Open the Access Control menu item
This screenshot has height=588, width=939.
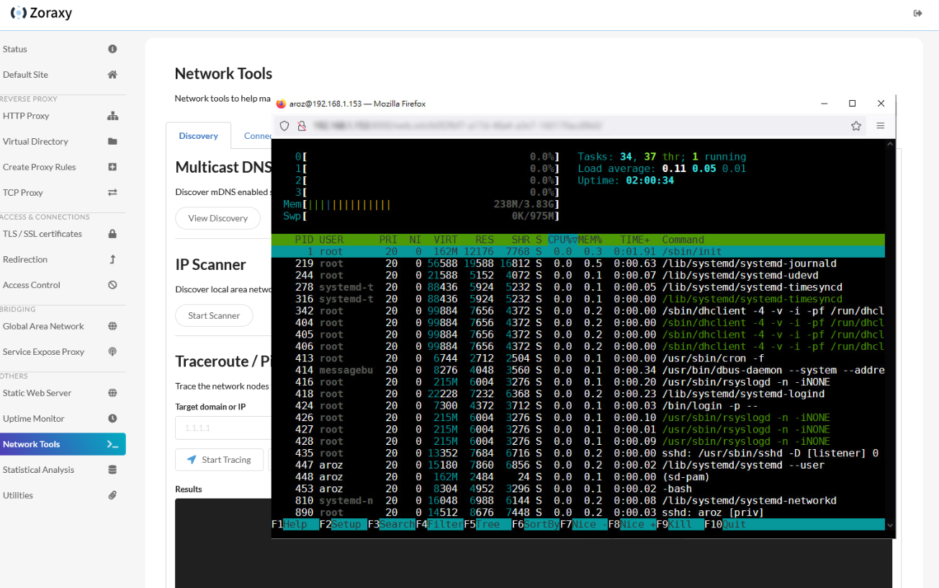tap(32, 285)
